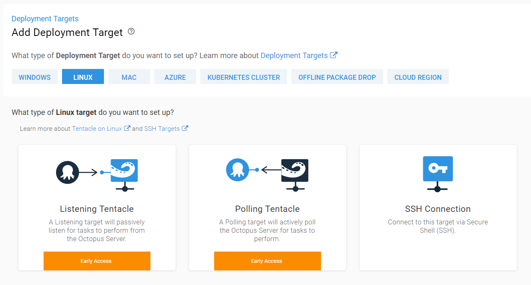Click the Polling Tentacle diagram icon
531x285 pixels.
267,175
